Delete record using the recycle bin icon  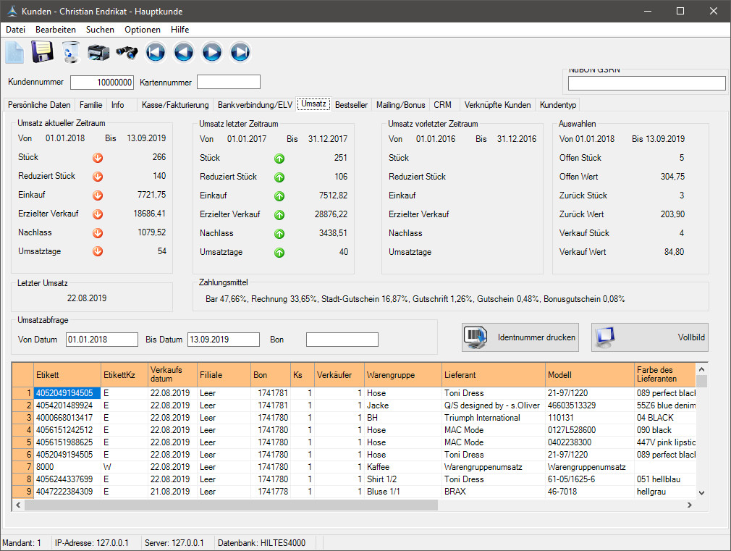coord(71,52)
